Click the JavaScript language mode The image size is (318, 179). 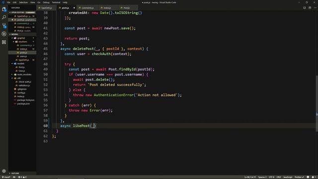288,177
